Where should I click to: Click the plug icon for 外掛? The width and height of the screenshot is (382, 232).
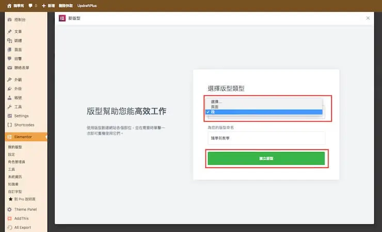9,89
